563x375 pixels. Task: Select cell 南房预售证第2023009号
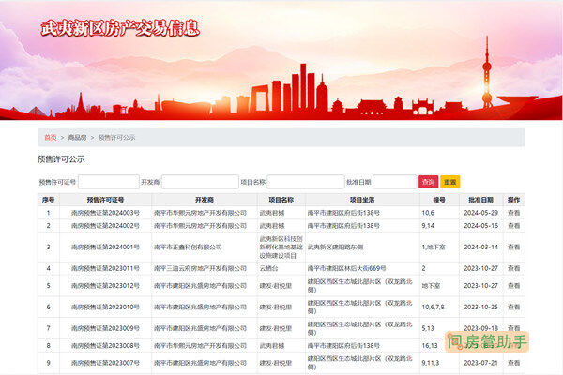click(105, 328)
